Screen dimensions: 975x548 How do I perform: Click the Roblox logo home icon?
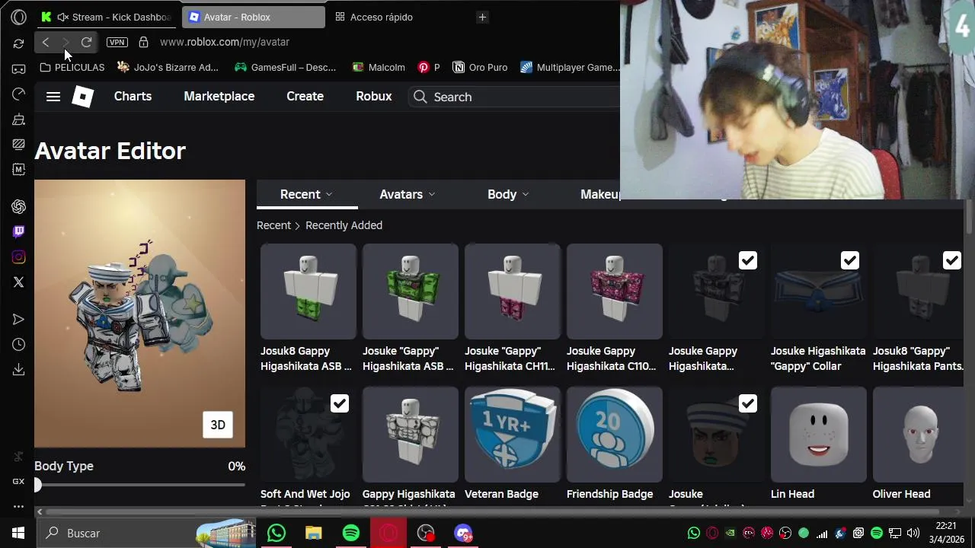coord(82,97)
